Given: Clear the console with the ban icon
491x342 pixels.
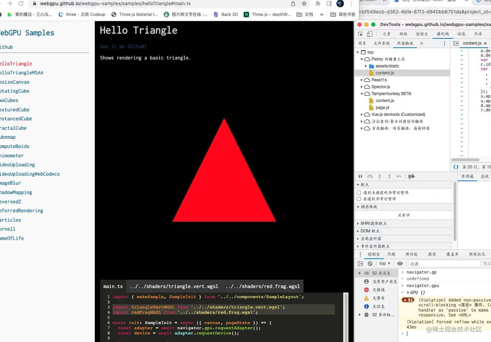Looking at the screenshot, I should pyautogui.click(x=370, y=264).
